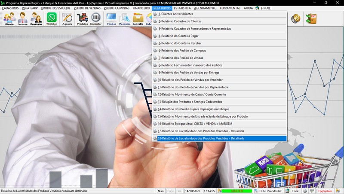Open the AJUDA menu
The image size is (344, 194).
click(x=248, y=8)
